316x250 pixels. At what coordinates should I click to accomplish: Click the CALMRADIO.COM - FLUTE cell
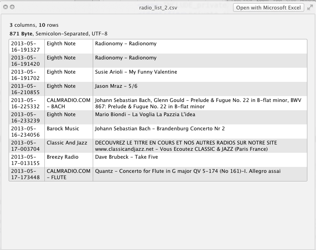point(69,174)
